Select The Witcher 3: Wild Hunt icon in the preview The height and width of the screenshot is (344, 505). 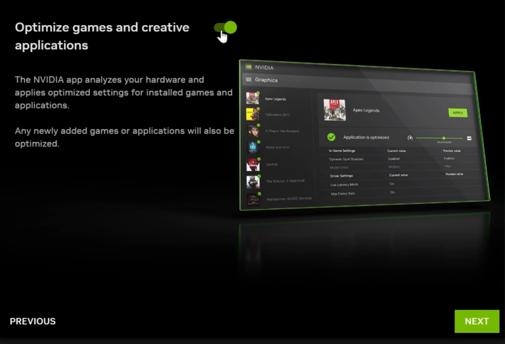click(x=253, y=182)
